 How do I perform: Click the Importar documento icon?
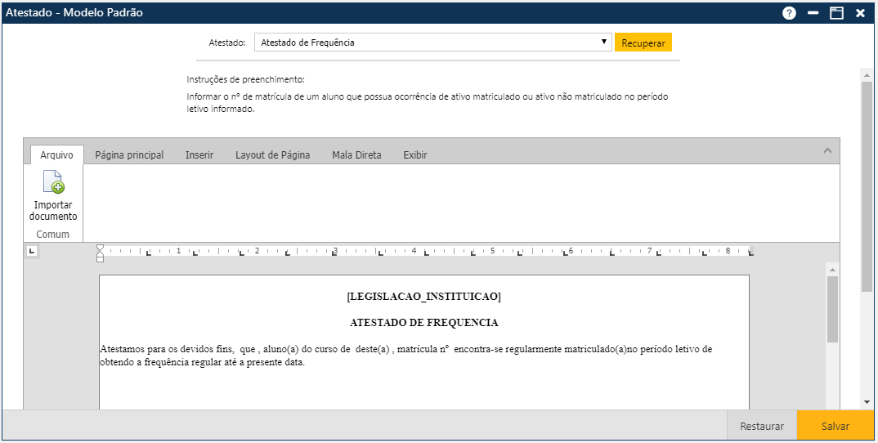53,182
